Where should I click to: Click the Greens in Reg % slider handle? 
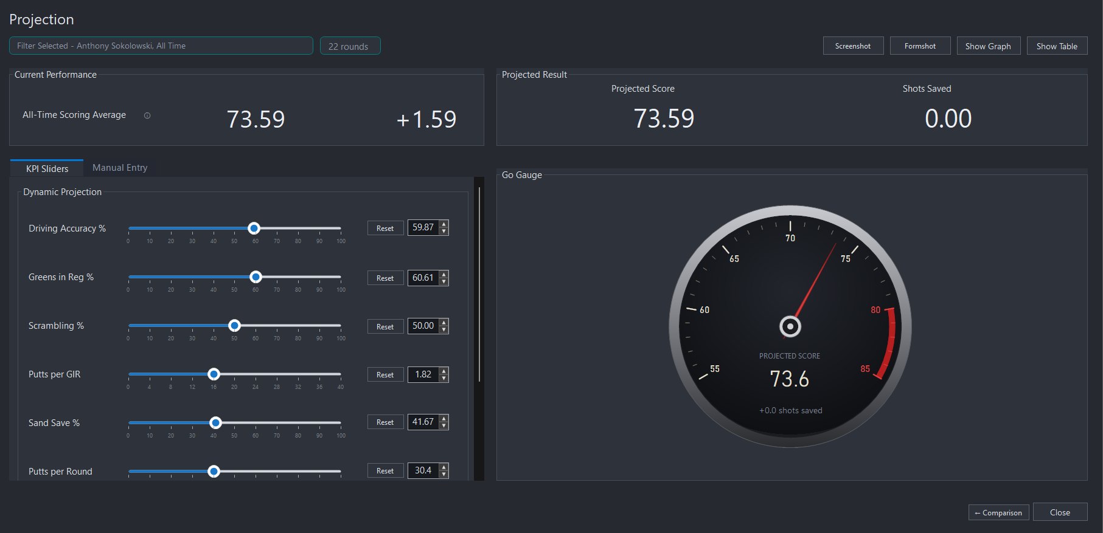256,277
